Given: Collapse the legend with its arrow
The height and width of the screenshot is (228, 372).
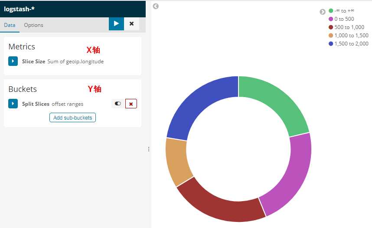Looking at the screenshot, I should coord(323,12).
